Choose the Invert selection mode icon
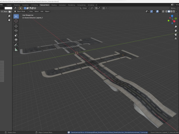Viewport: 179px width, 134px height. (32, 8)
